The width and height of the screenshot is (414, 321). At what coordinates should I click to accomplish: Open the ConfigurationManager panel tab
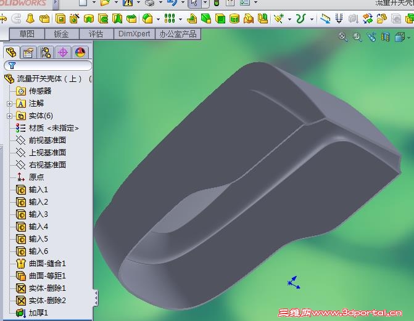pos(46,52)
